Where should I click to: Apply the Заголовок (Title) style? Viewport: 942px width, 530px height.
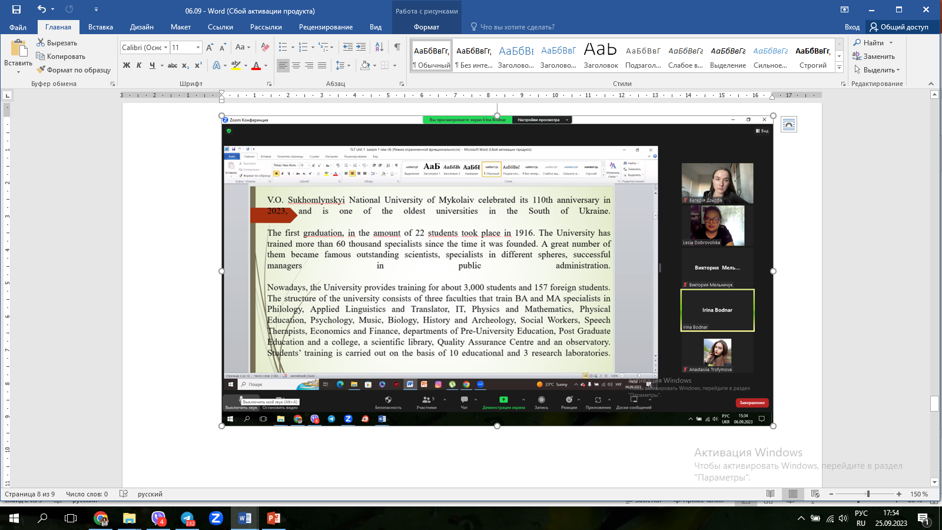point(601,55)
